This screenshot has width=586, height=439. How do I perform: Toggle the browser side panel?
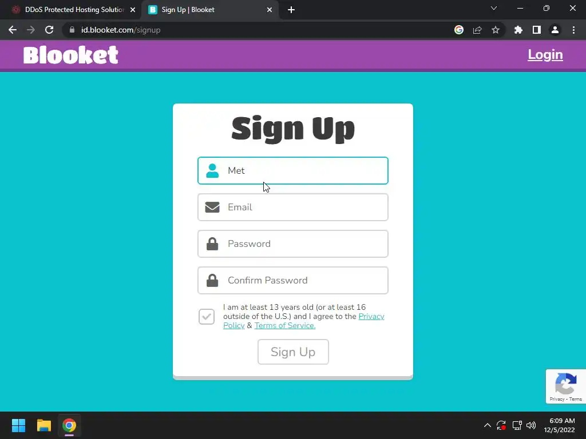[537, 30]
